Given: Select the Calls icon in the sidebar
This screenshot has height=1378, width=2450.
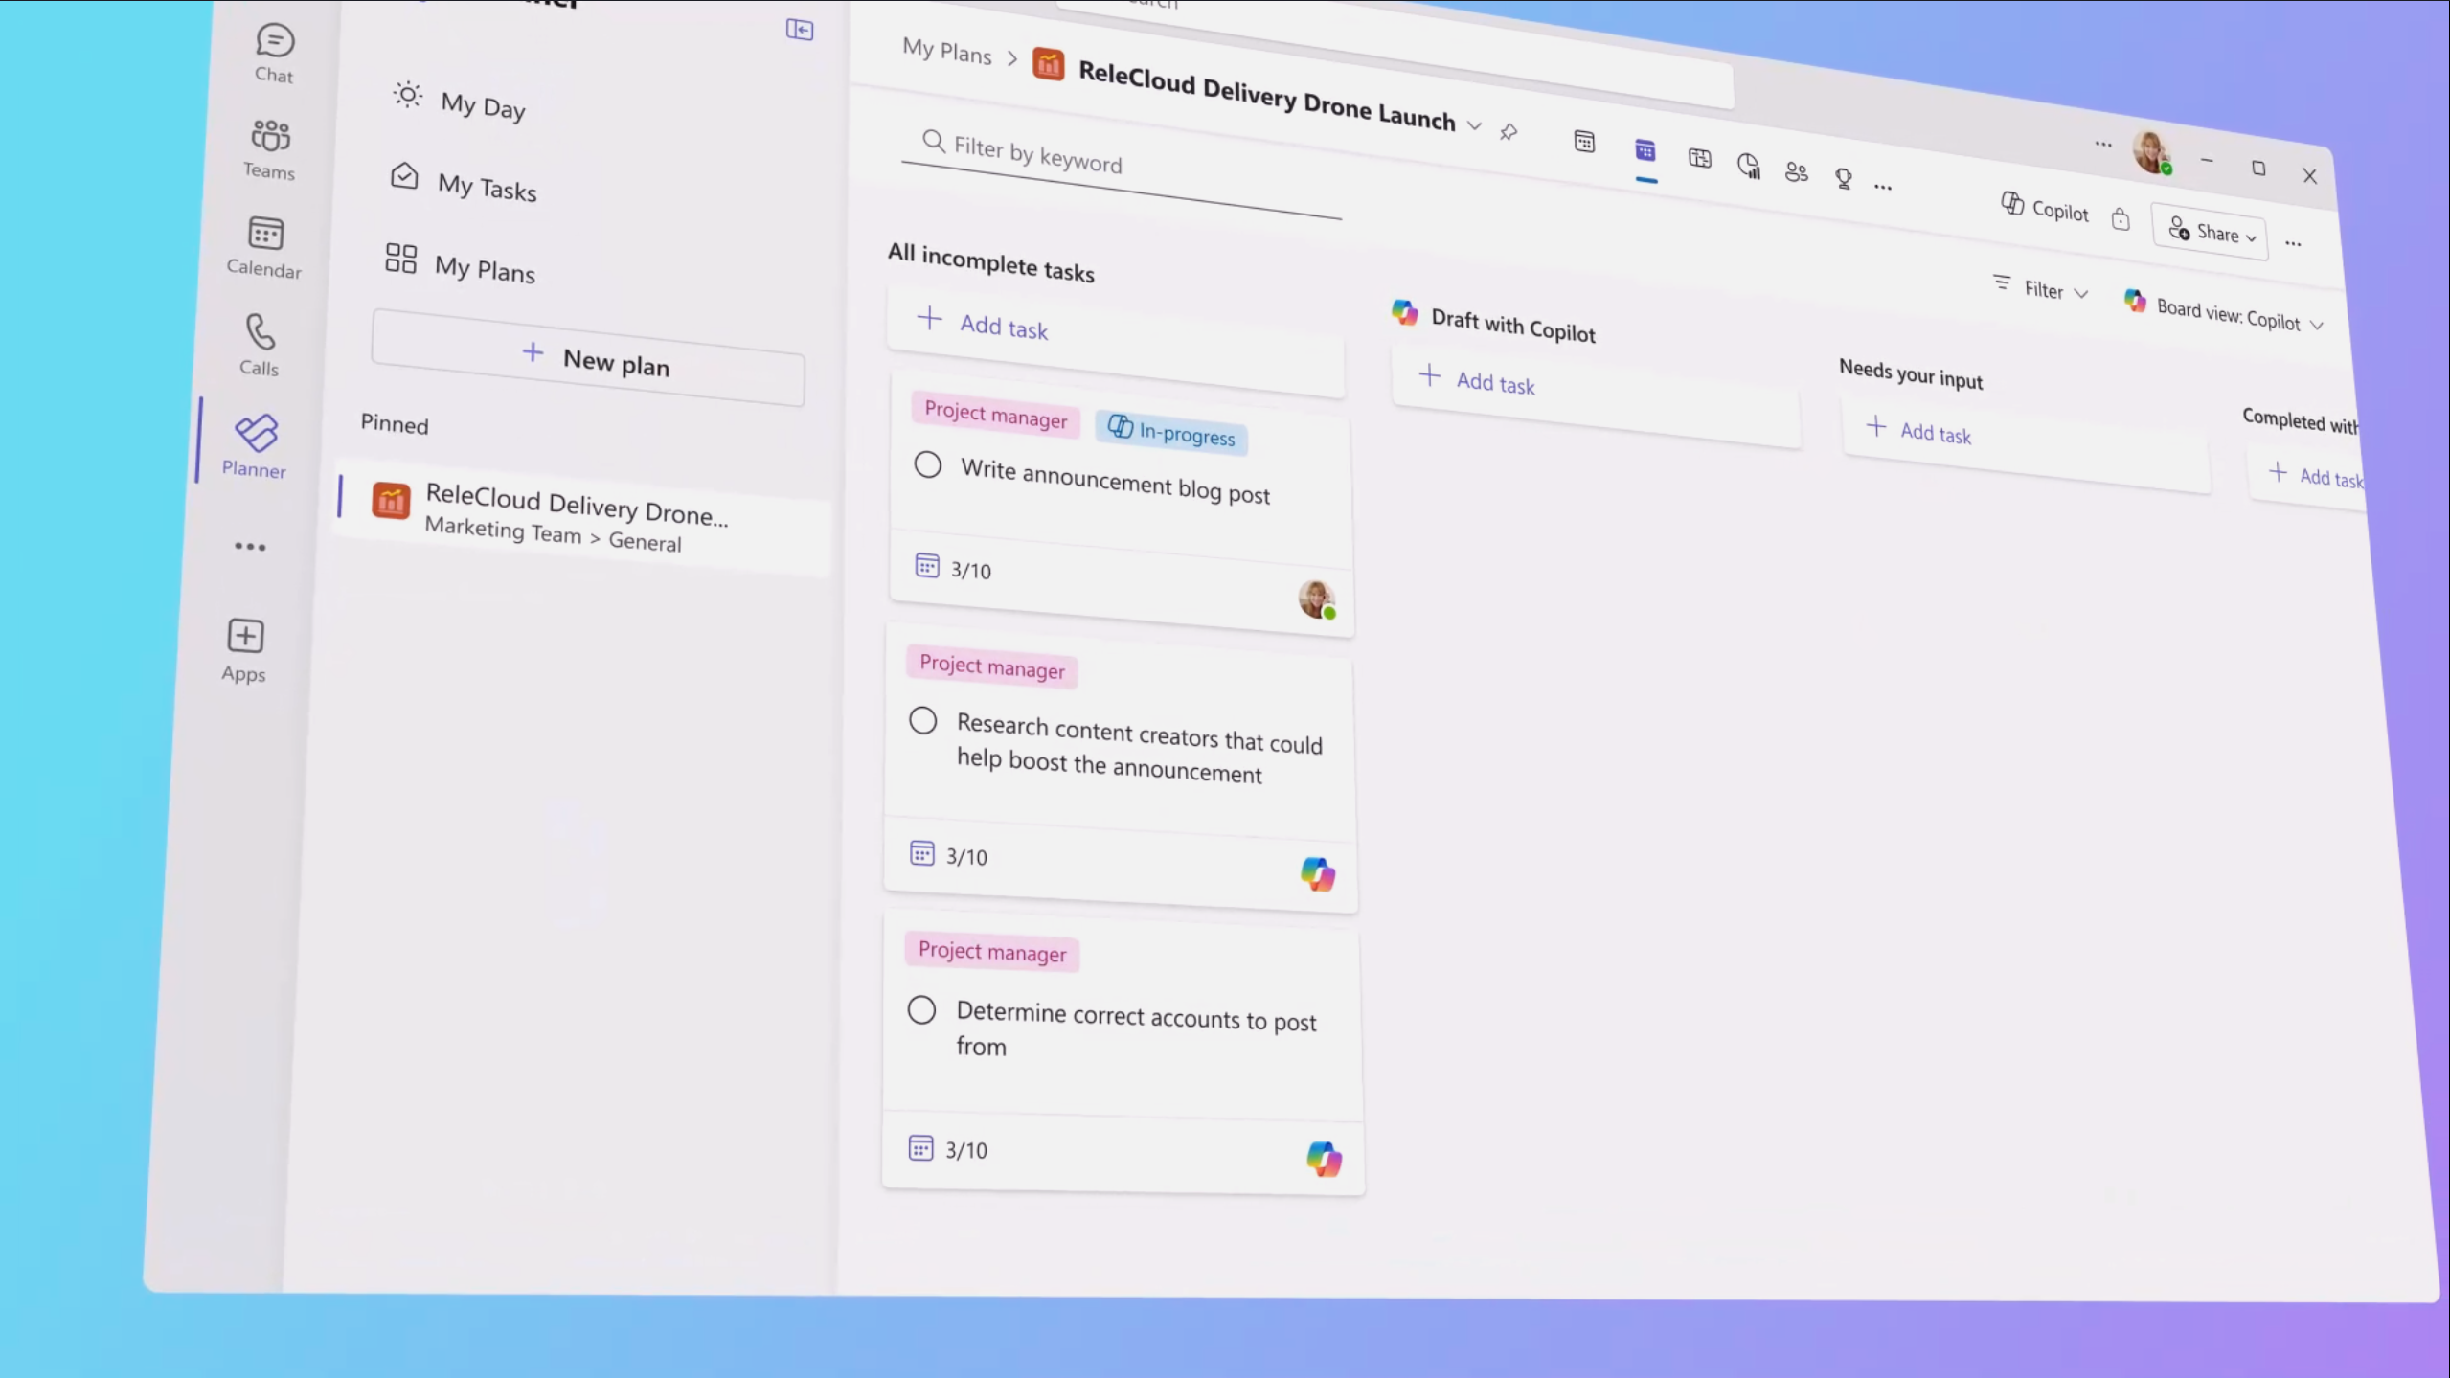Looking at the screenshot, I should click(x=259, y=343).
